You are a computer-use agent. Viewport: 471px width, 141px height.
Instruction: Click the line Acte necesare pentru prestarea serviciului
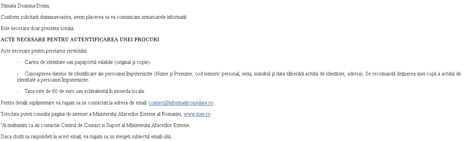pyautogui.click(x=44, y=51)
